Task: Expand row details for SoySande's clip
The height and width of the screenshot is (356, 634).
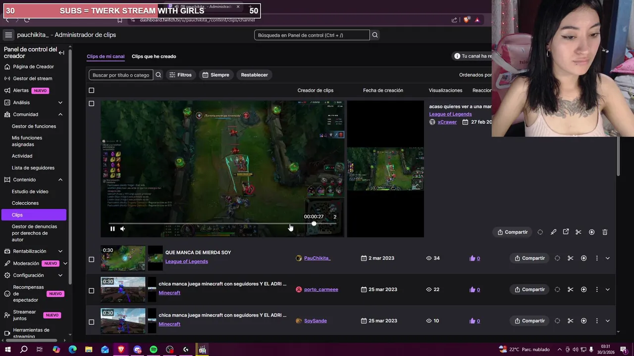Action: 608,320
